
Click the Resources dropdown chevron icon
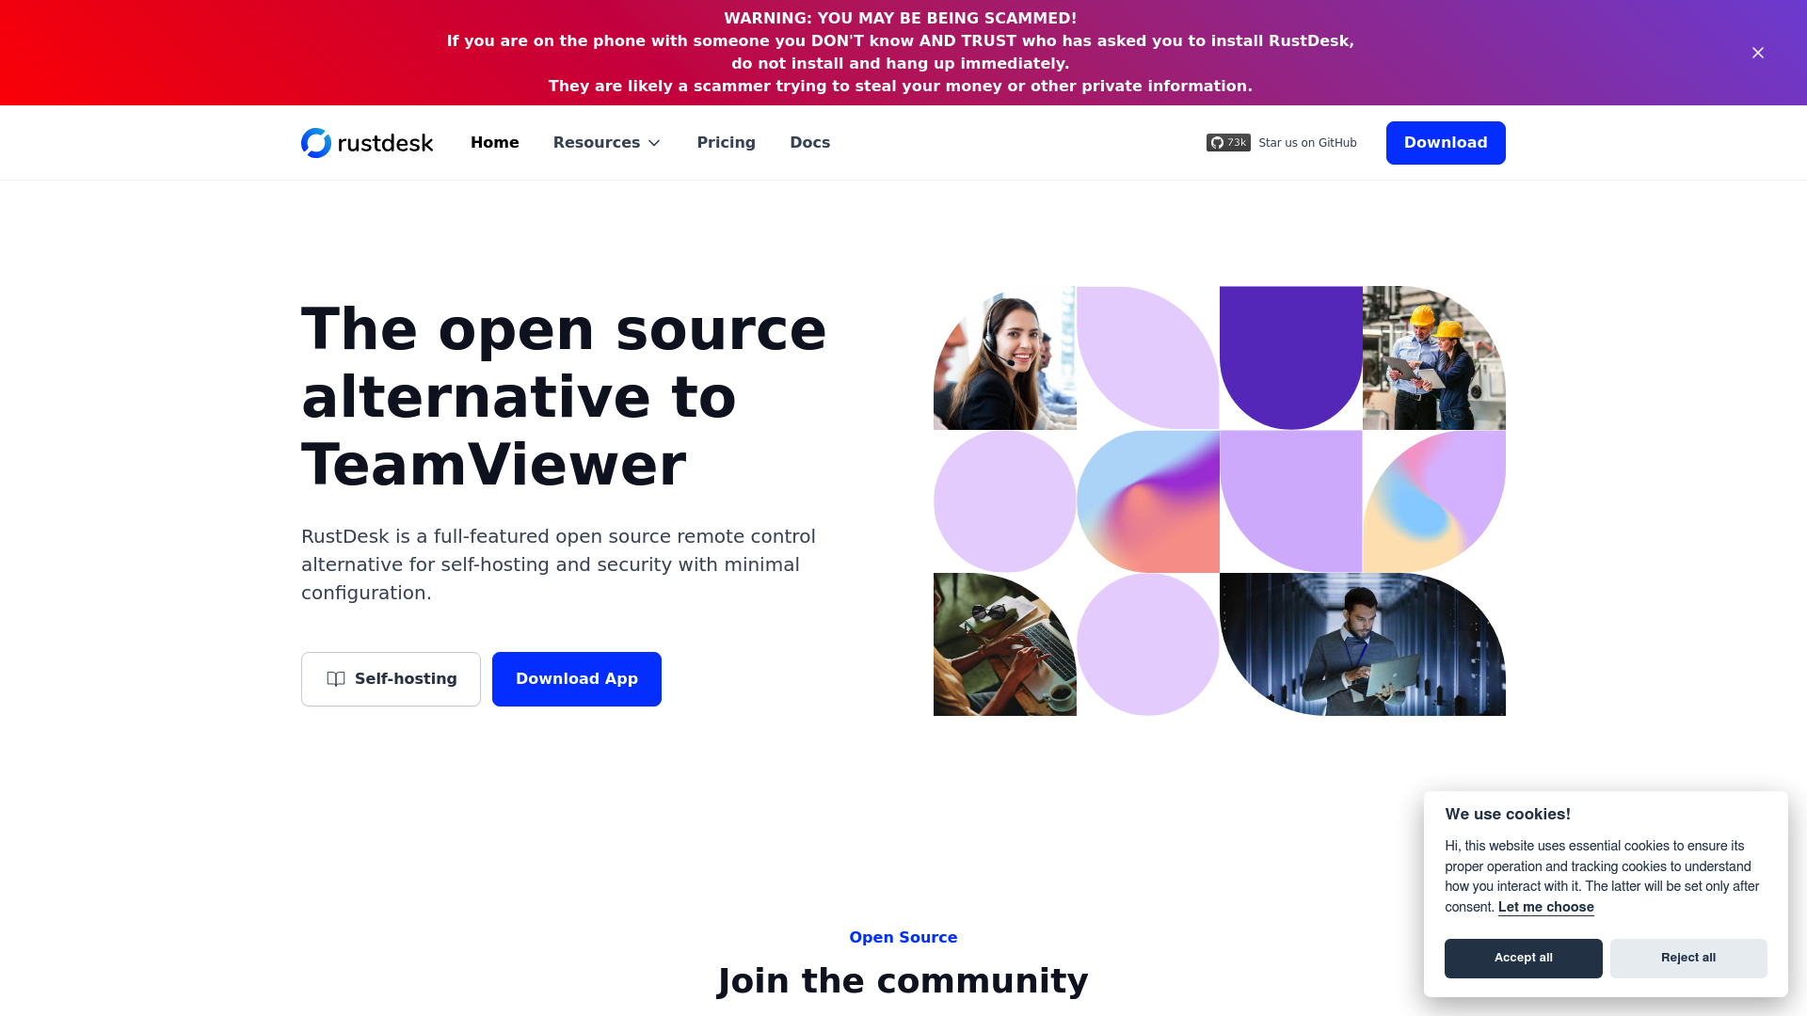[x=654, y=143]
